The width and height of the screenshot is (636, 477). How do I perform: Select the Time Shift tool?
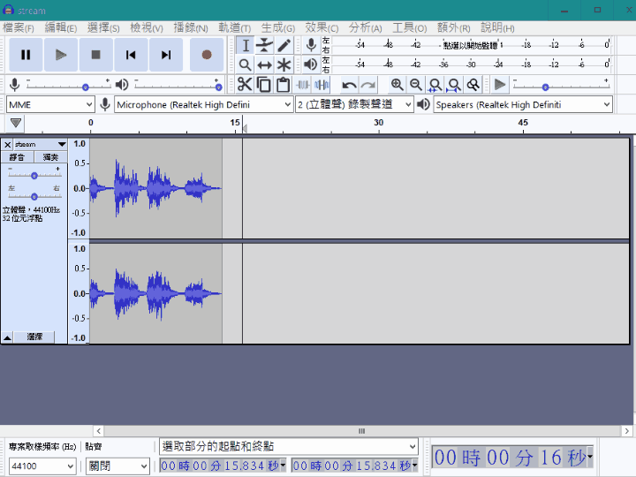[x=264, y=64]
